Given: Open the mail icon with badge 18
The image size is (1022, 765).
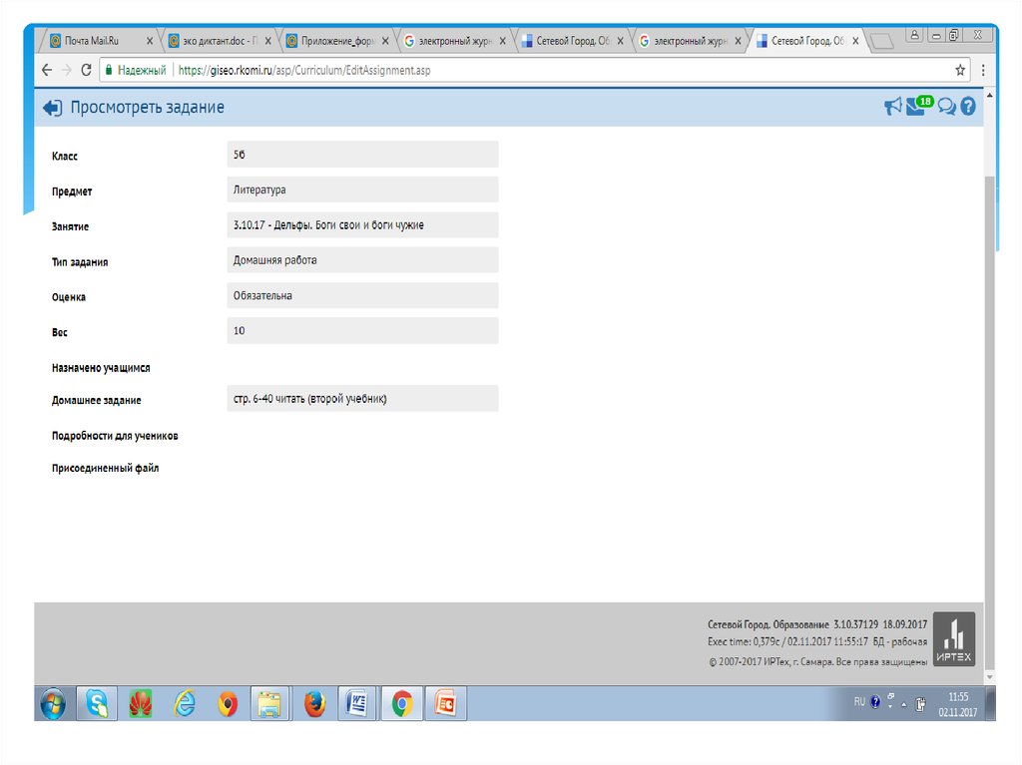Looking at the screenshot, I should point(917,106).
